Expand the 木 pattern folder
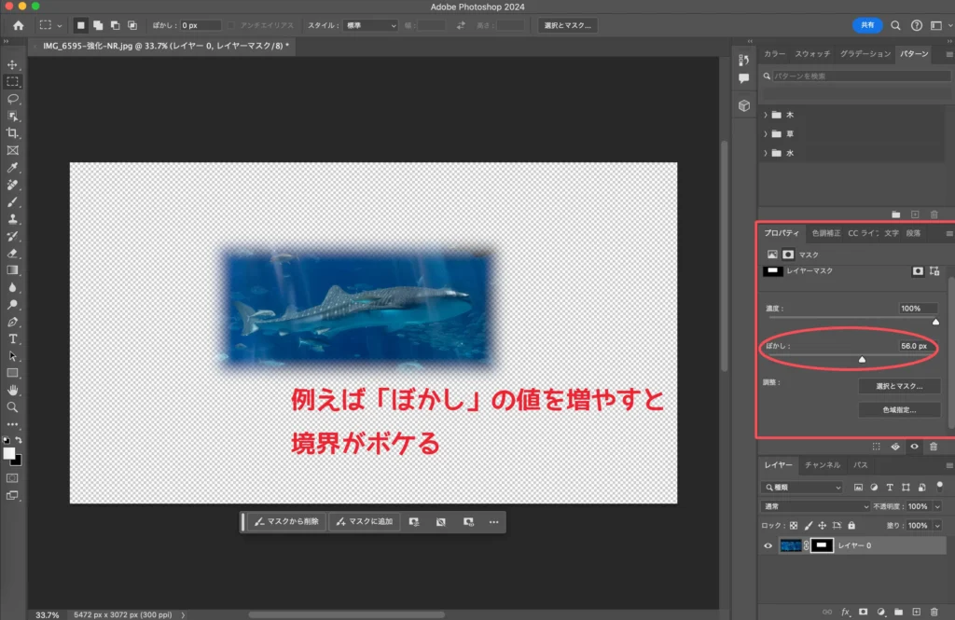Image resolution: width=955 pixels, height=620 pixels. point(766,115)
